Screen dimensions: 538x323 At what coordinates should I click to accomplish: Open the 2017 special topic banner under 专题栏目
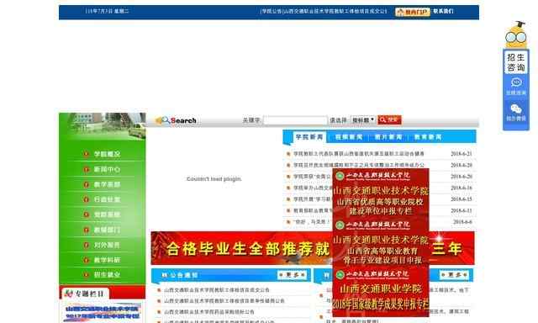pyautogui.click(x=103, y=312)
